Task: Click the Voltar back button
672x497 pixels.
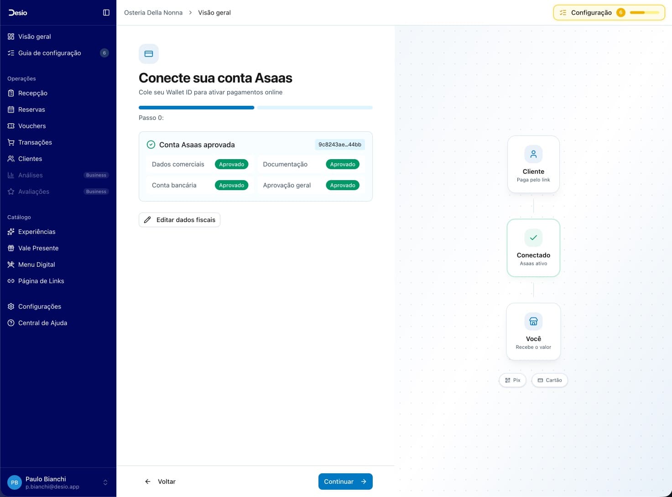Action: tap(160, 481)
